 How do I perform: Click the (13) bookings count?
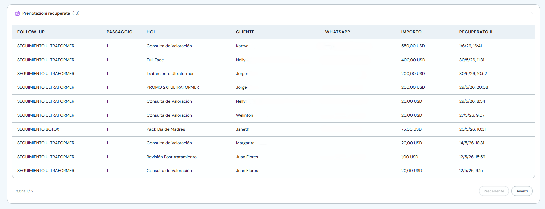(76, 13)
